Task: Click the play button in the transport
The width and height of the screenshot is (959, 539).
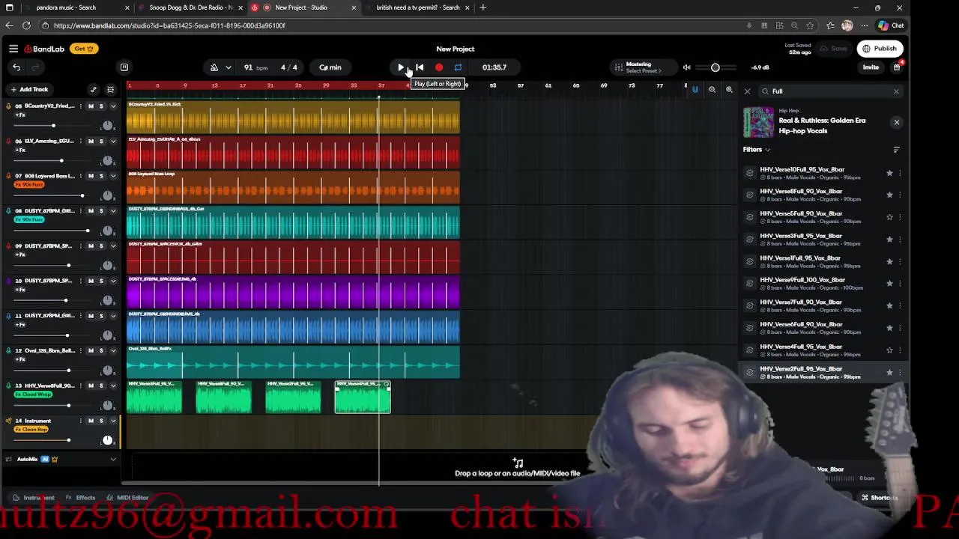Action: tap(401, 67)
